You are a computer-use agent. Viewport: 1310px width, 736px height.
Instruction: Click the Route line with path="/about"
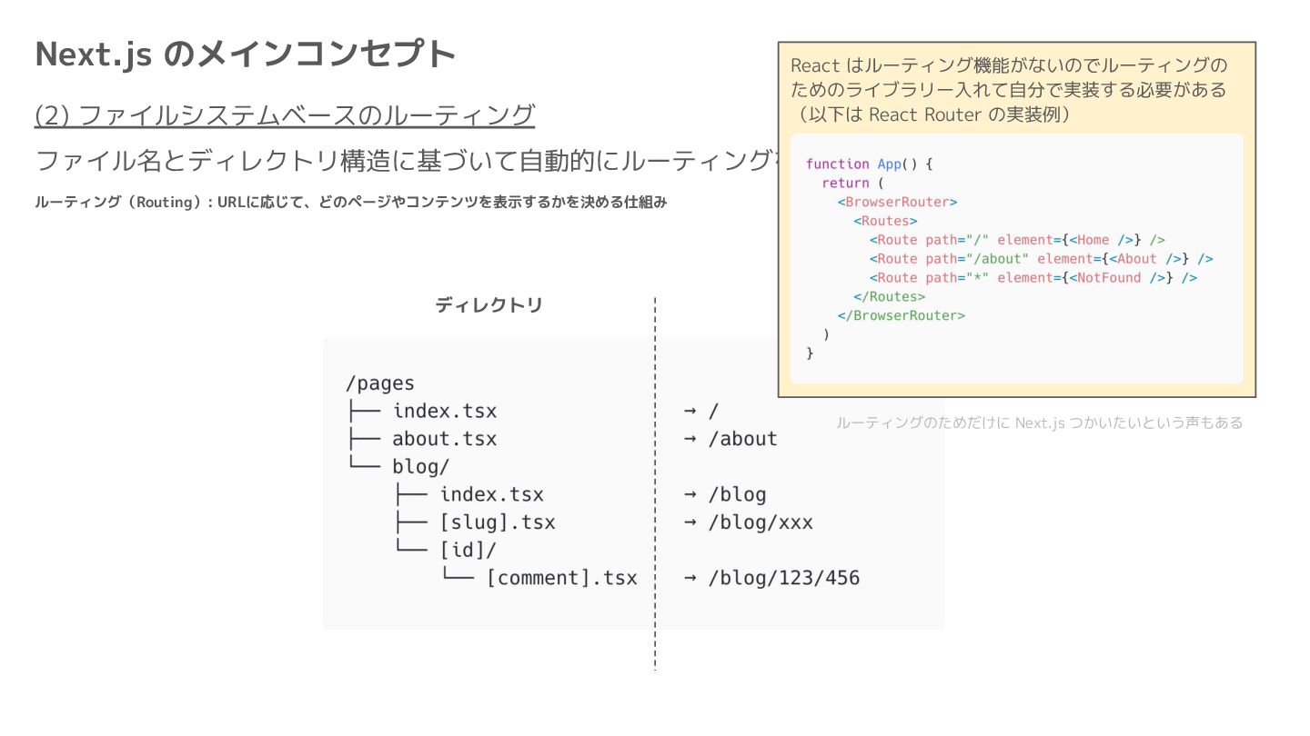[x=1041, y=259]
